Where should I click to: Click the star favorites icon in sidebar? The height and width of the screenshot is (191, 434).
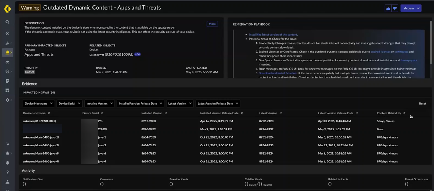pyautogui.click(x=8, y=153)
